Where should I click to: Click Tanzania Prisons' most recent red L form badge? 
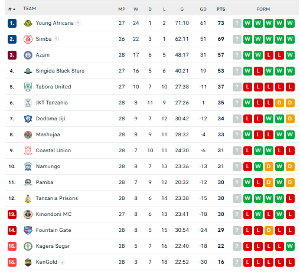coord(290,198)
